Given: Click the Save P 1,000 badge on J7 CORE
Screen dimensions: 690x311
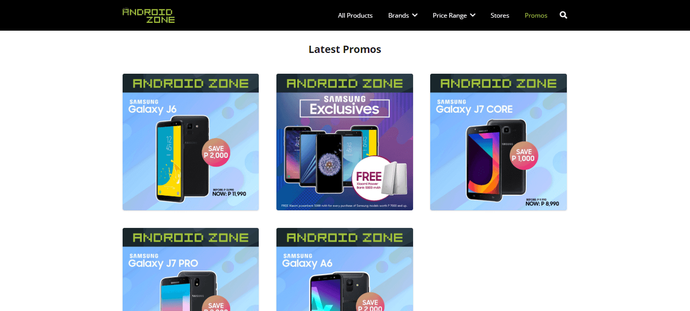Looking at the screenshot, I should pos(524,156).
